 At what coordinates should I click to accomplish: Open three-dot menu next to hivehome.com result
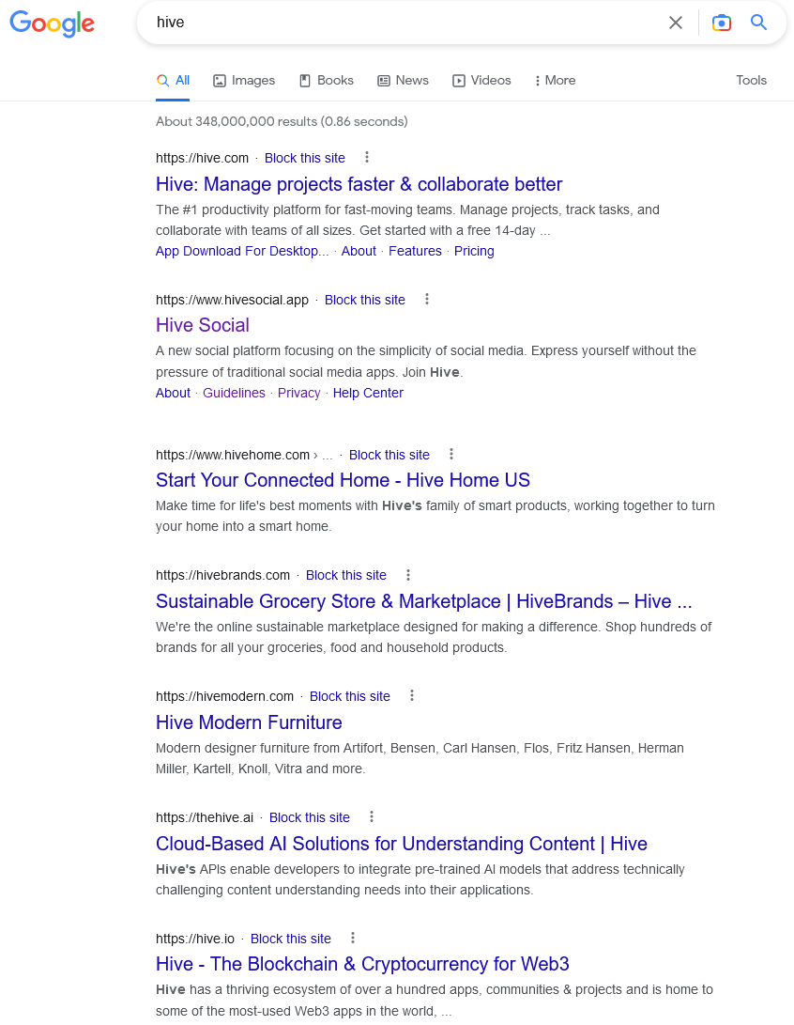click(x=451, y=454)
